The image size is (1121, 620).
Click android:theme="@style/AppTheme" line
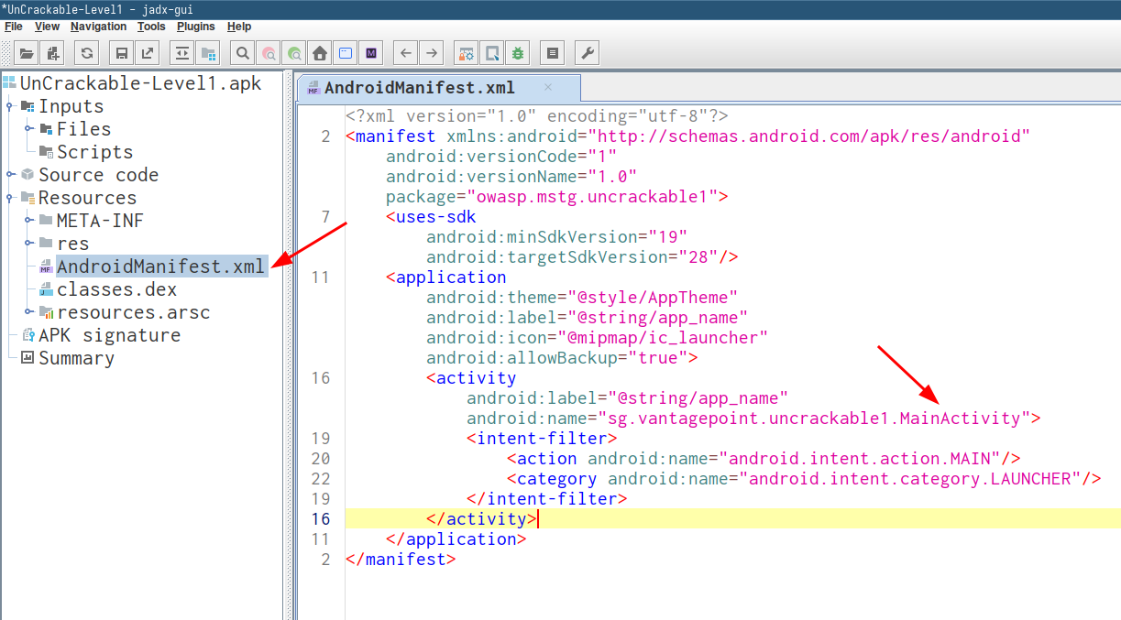[582, 297]
